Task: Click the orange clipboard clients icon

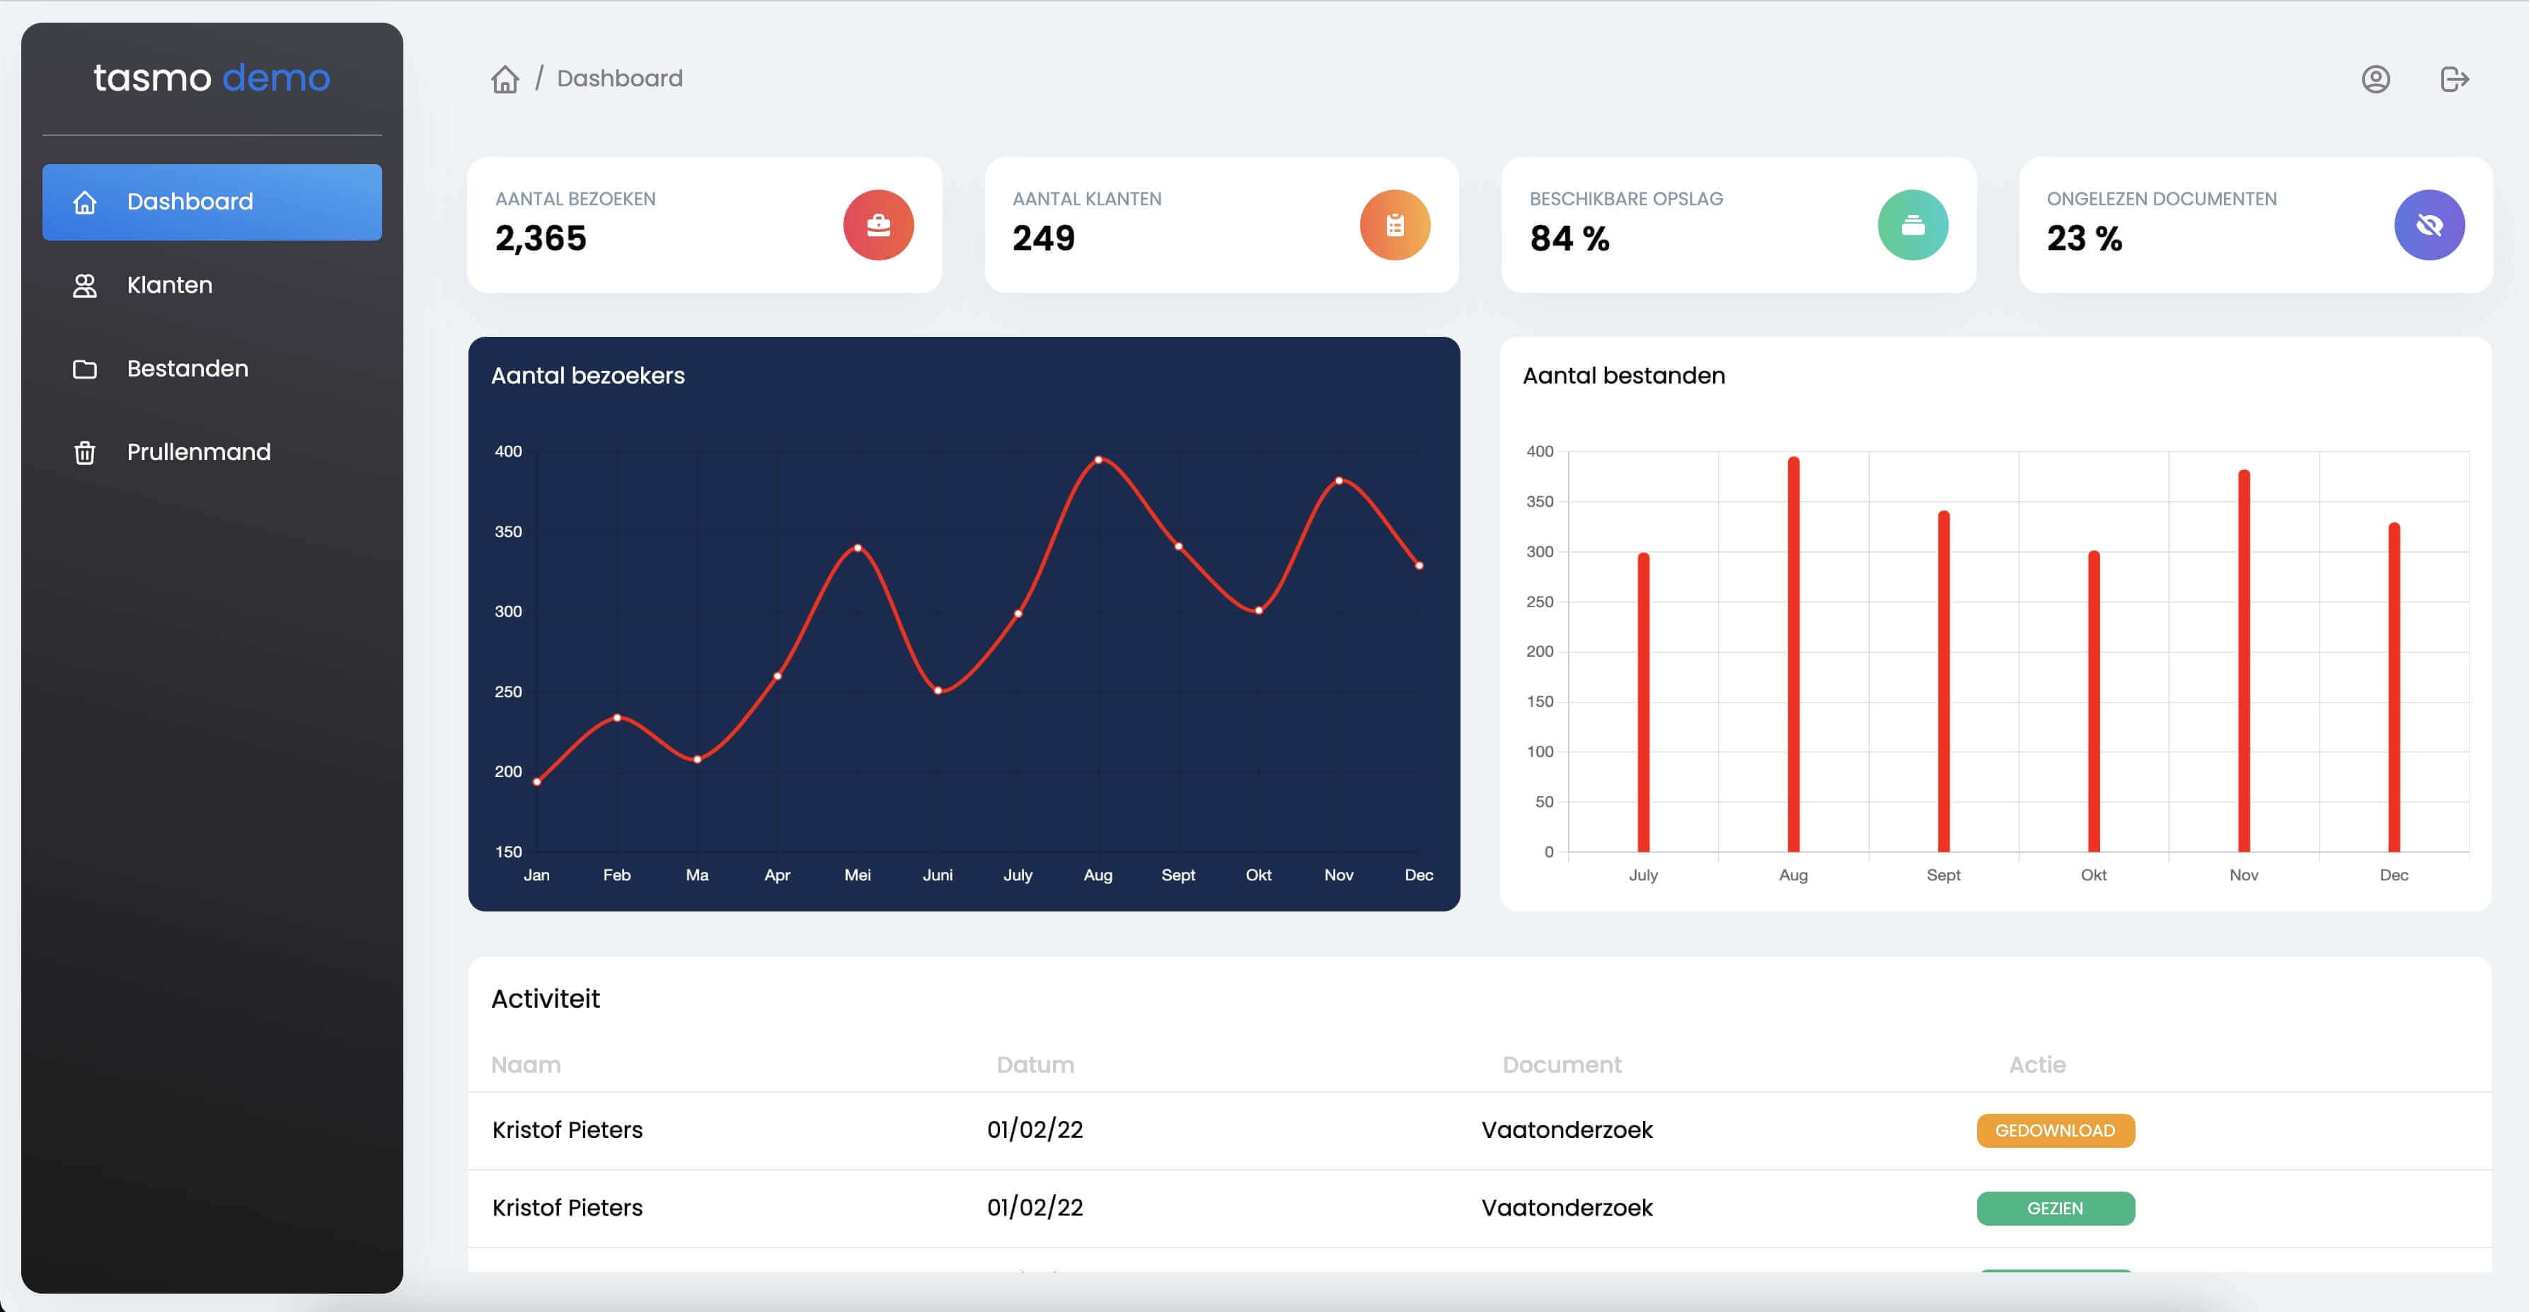Action: point(1394,225)
